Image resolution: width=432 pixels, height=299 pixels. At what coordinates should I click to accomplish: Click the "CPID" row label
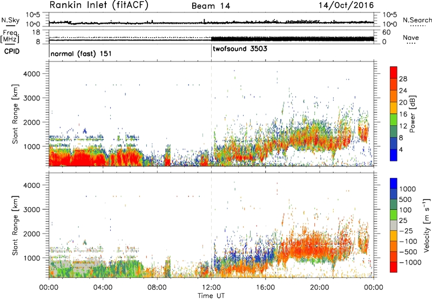pos(12,51)
